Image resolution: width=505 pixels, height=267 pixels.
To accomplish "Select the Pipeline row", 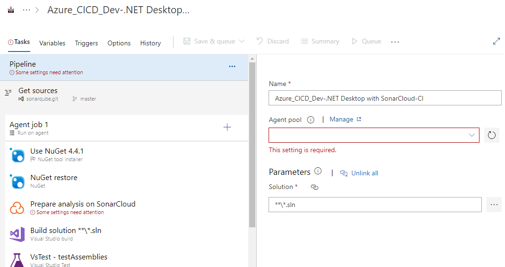I will pyautogui.click(x=124, y=68).
